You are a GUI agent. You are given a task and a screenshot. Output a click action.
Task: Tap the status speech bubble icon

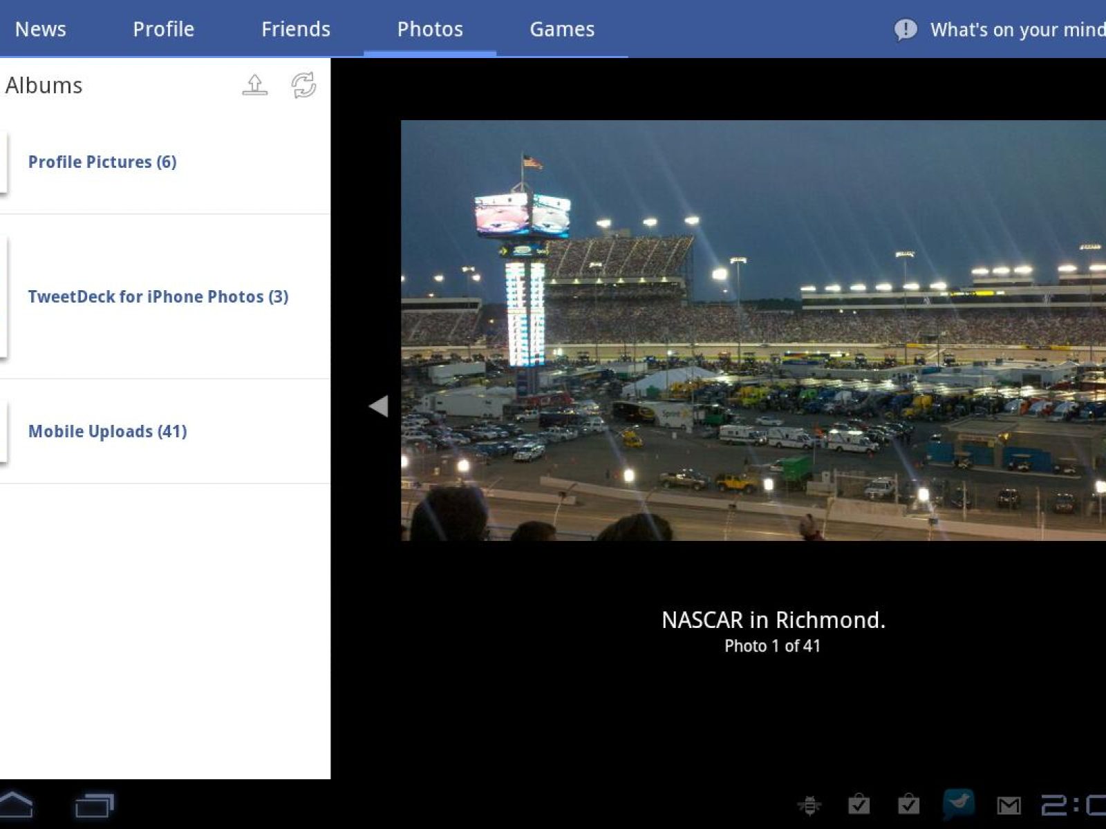(905, 30)
